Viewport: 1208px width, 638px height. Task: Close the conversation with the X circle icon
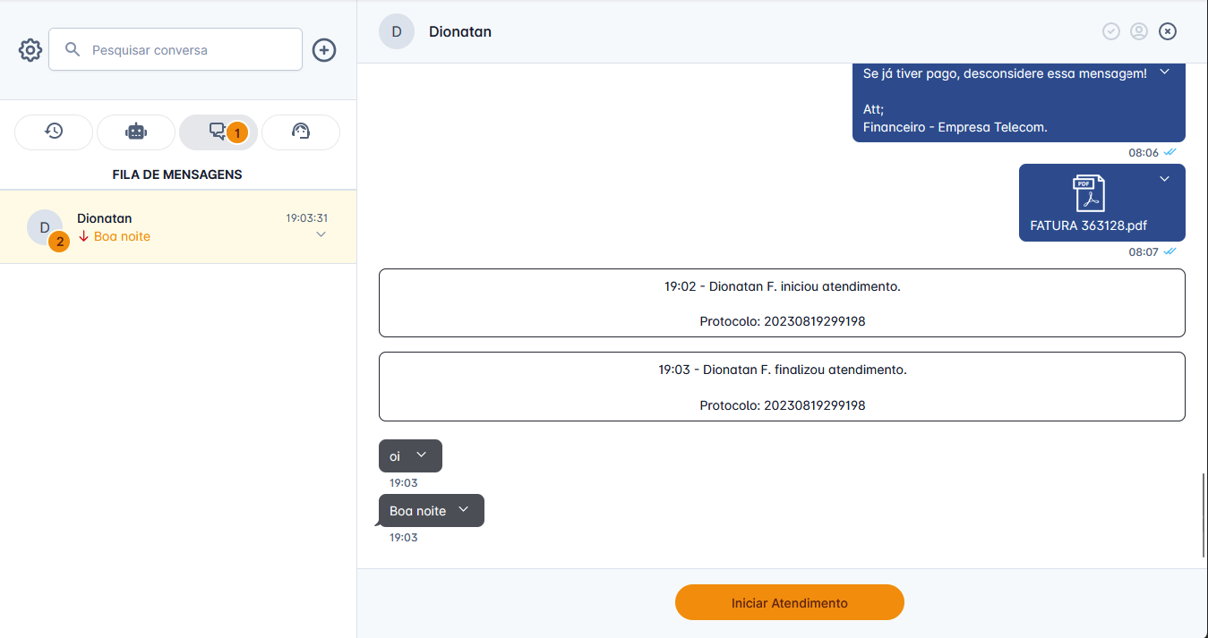pyautogui.click(x=1168, y=31)
